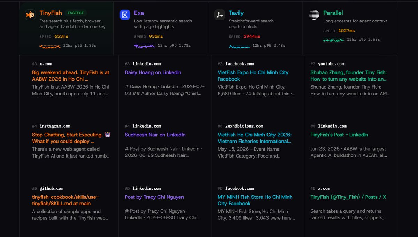Click snippet 'A collection of sample apps and'
Image resolution: width=418 pixels, height=237 pixels.
click(x=70, y=214)
